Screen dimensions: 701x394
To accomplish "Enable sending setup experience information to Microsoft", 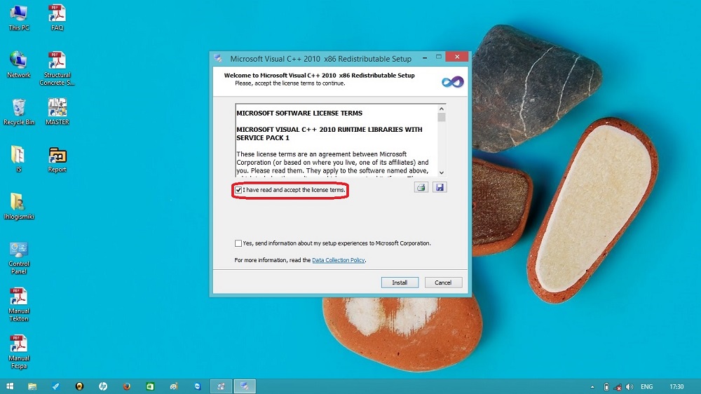I will (238, 243).
